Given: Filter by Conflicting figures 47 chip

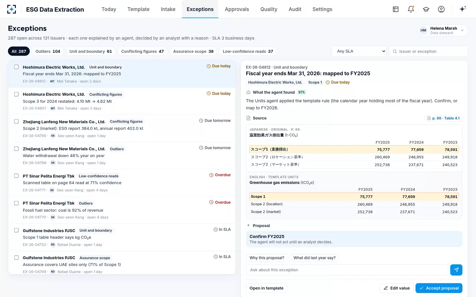Looking at the screenshot, I should click(x=142, y=51).
